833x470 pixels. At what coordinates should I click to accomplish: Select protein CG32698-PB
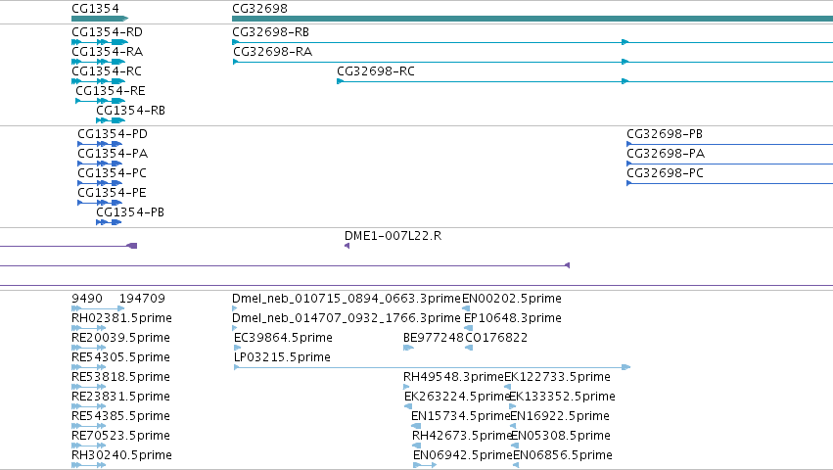665,134
